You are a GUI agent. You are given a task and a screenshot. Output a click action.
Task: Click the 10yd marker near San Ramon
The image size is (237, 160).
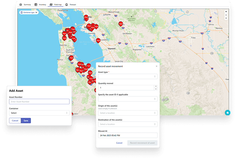[121, 24]
